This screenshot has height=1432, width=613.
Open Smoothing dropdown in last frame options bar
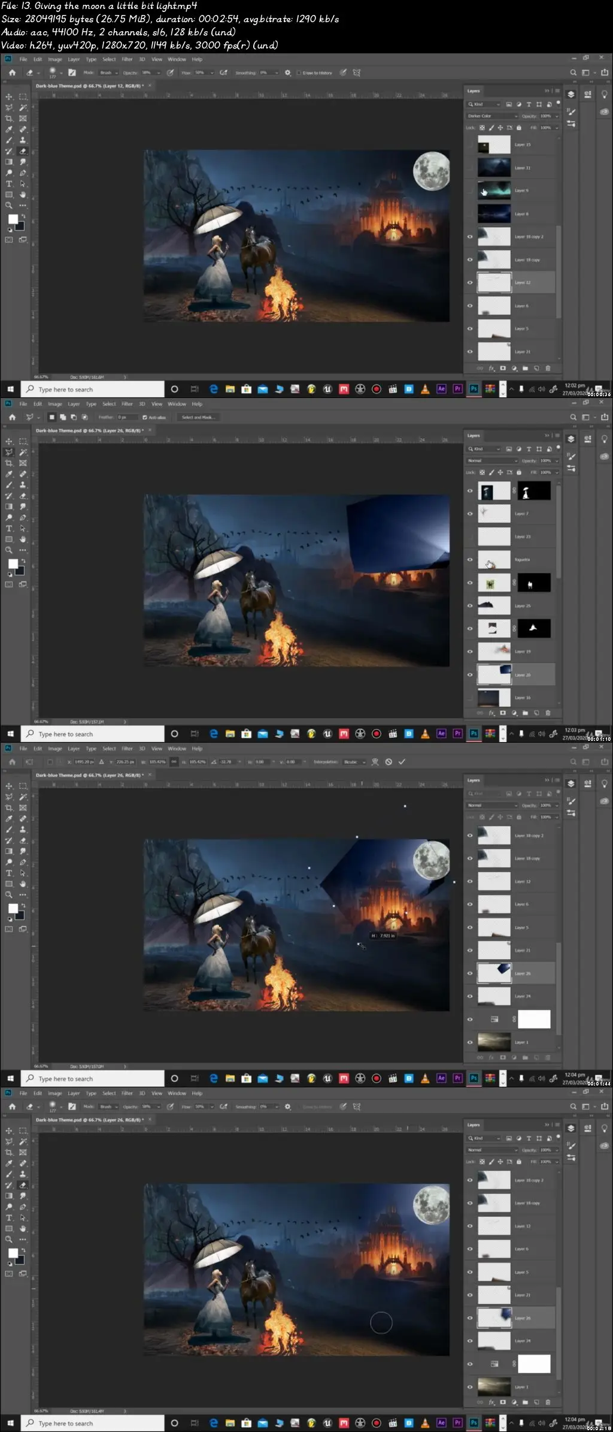click(277, 1107)
